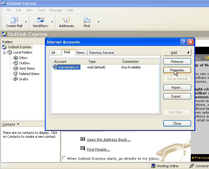Click the Remove button

(177, 62)
